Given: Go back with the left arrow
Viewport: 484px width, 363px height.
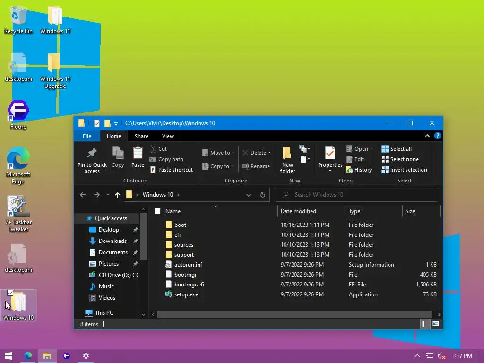Looking at the screenshot, I should (83, 195).
